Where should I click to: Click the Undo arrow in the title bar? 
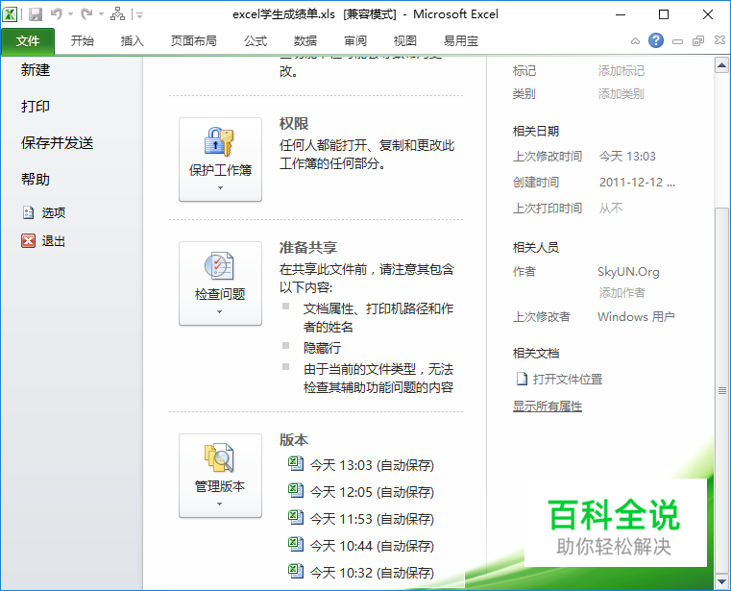pos(57,14)
